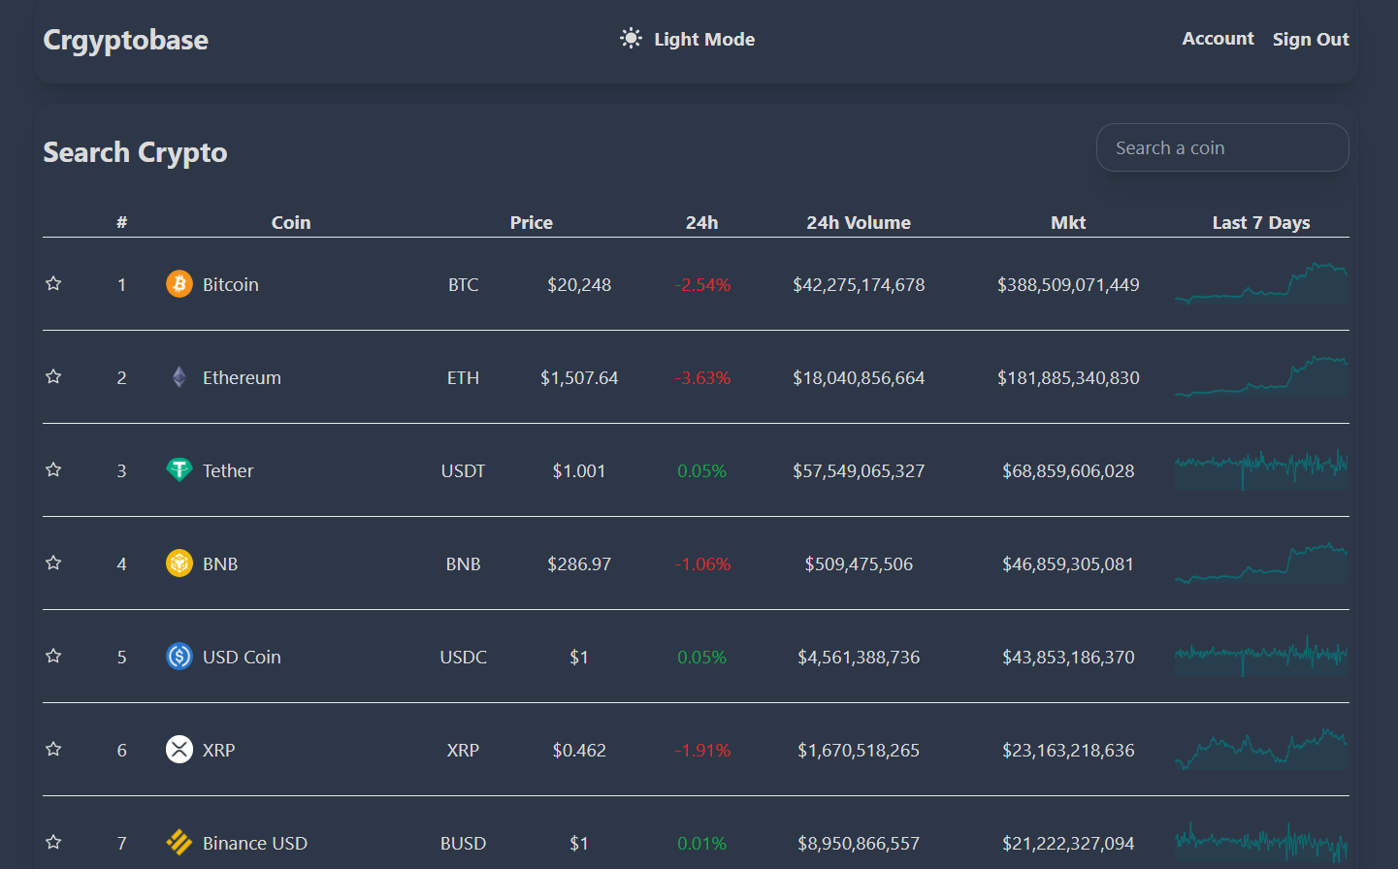1398x869 pixels.
Task: Select BNB's 24h volume $509,475,506
Action: point(859,563)
